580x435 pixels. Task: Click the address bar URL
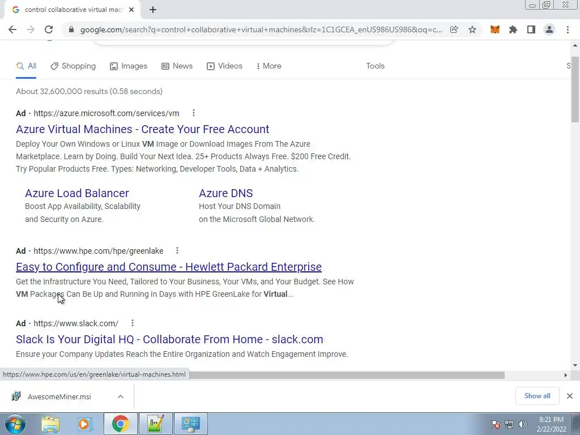coord(261,29)
